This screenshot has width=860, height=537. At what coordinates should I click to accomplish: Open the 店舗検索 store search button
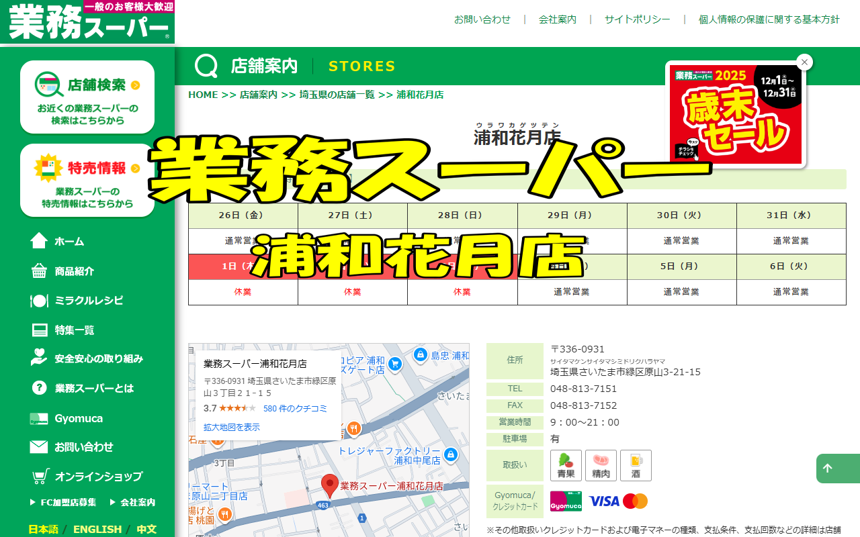87,97
